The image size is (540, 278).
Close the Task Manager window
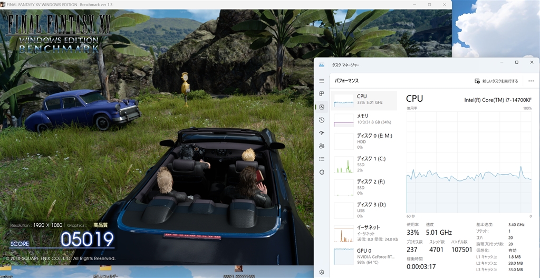(532, 62)
